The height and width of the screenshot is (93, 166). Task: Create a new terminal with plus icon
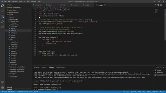(157, 67)
